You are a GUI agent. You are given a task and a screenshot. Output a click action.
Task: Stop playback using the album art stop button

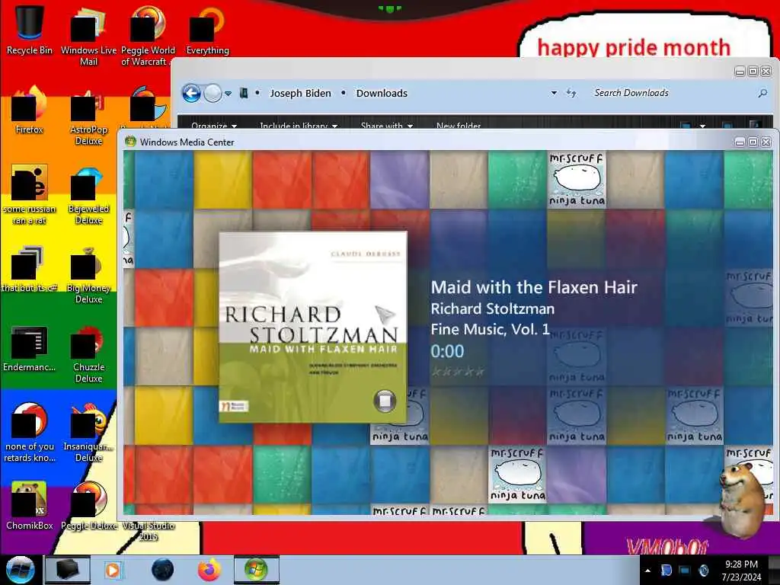coord(385,401)
